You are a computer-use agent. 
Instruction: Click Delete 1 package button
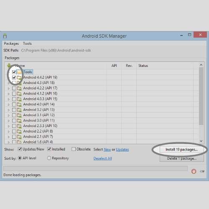click(x=181, y=158)
